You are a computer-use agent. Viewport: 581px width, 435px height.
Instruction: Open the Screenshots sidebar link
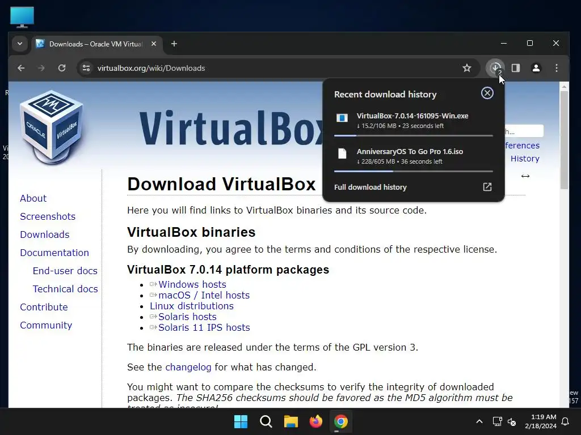(x=48, y=216)
